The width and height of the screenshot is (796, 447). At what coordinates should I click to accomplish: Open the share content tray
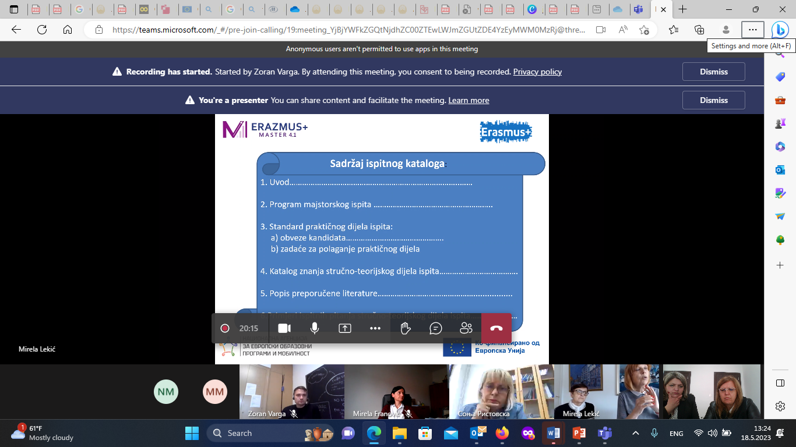click(x=345, y=328)
